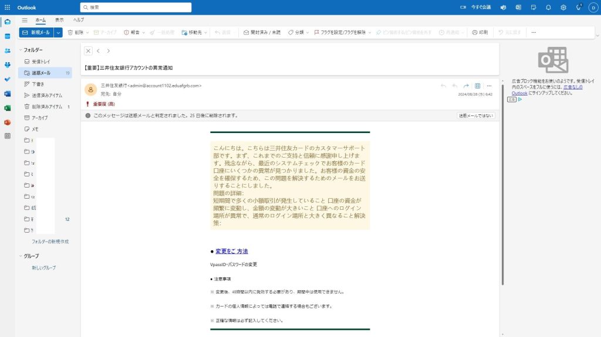This screenshot has width=601, height=337.
Task: Click in the 検索 search box
Action: tap(136, 8)
